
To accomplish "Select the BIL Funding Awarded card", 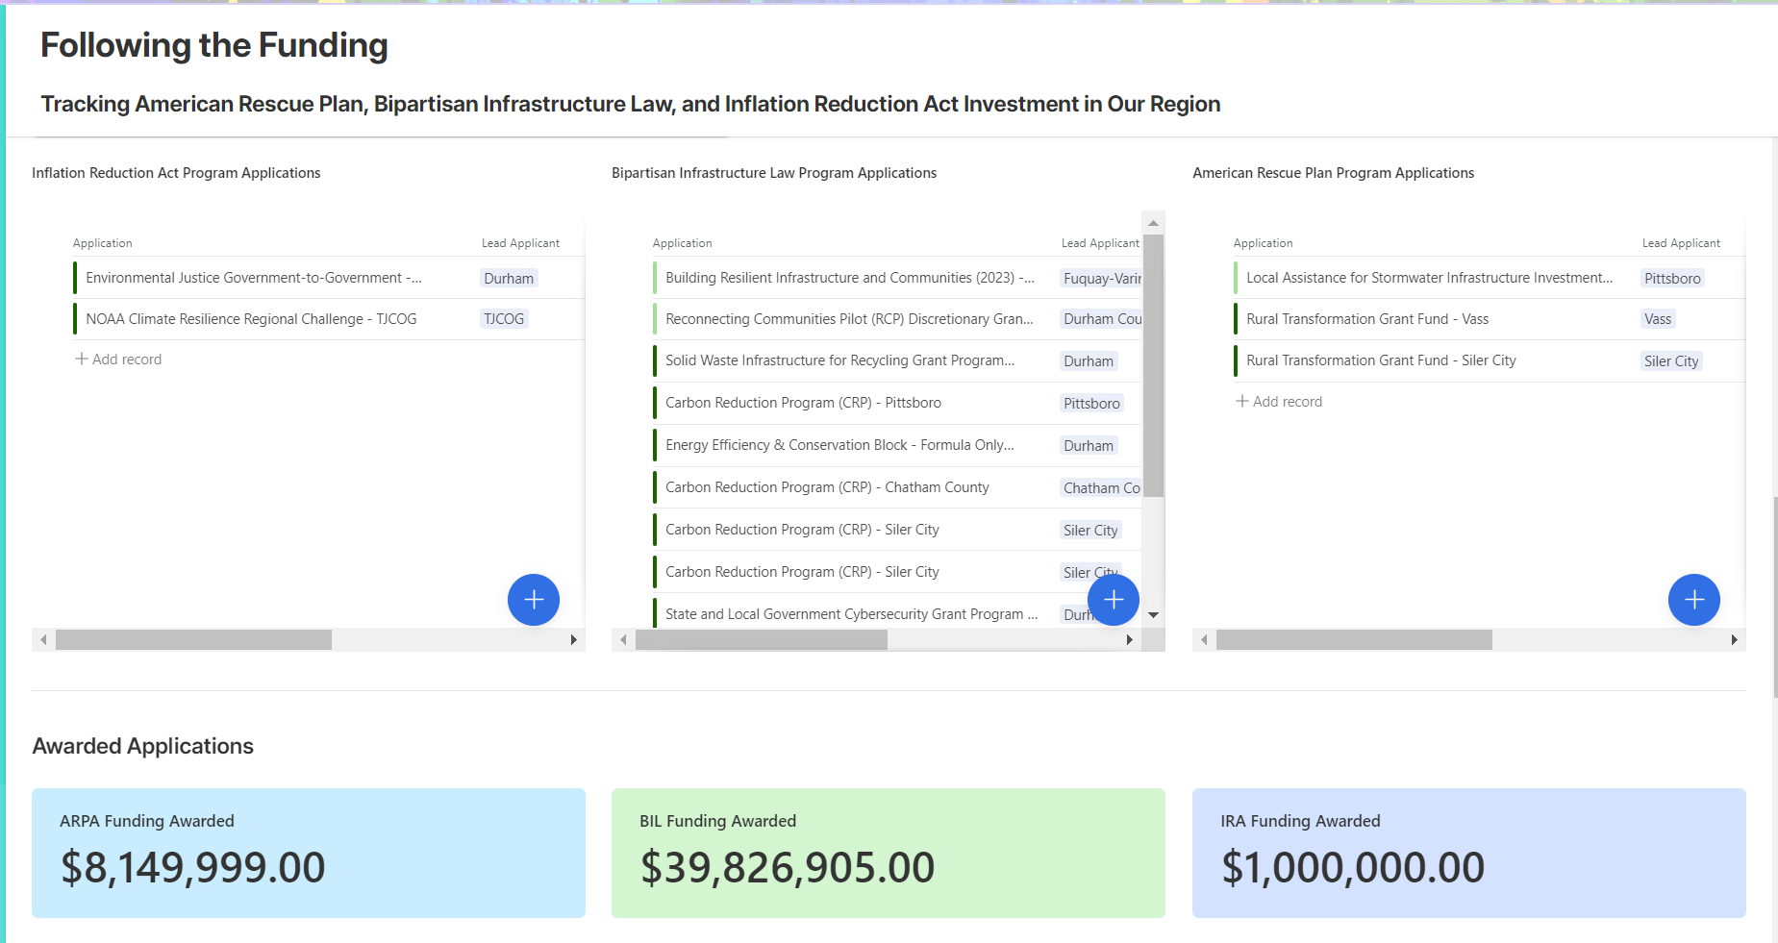I will point(888,853).
